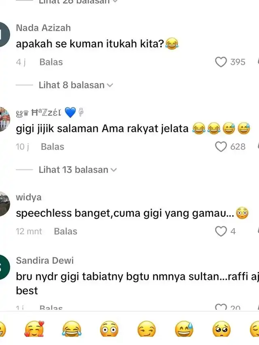Insert the flushed face emoji
The height and width of the screenshot is (345, 259).
pos(109,329)
